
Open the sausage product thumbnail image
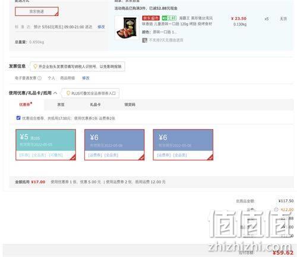click(x=127, y=28)
